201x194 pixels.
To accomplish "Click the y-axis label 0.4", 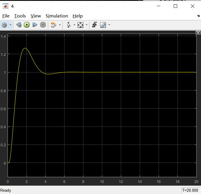I will point(3,127).
